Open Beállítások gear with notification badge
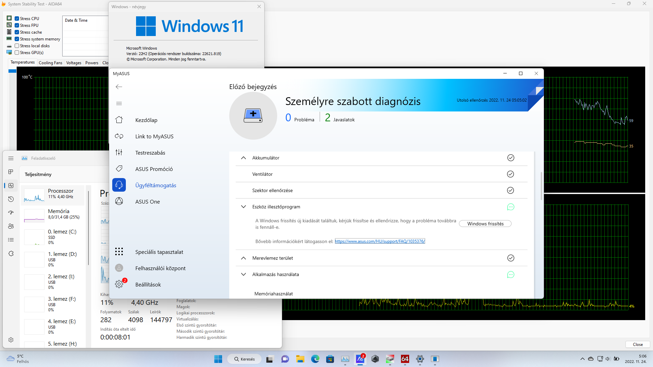This screenshot has width=653, height=367. [119, 284]
